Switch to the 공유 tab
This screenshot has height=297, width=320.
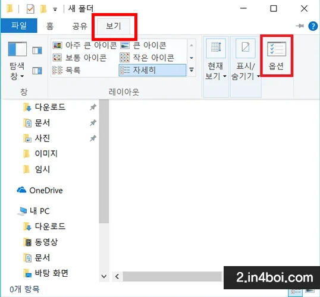80,26
